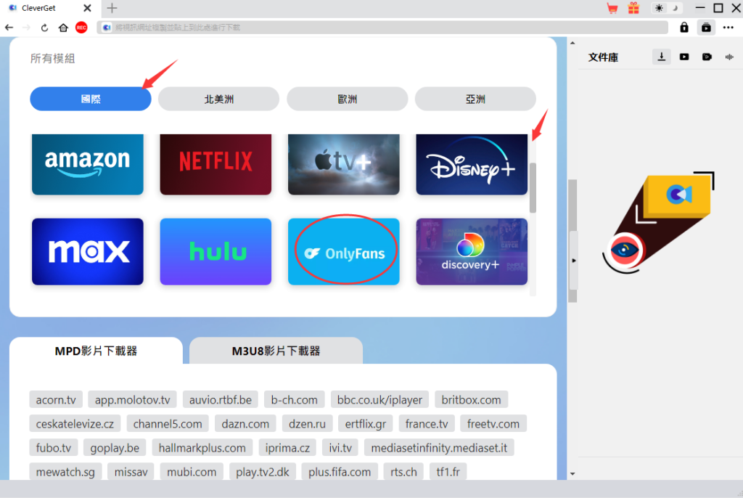This screenshot has height=498, width=743.
Task: Open the dazn.com site link
Action: click(x=245, y=423)
